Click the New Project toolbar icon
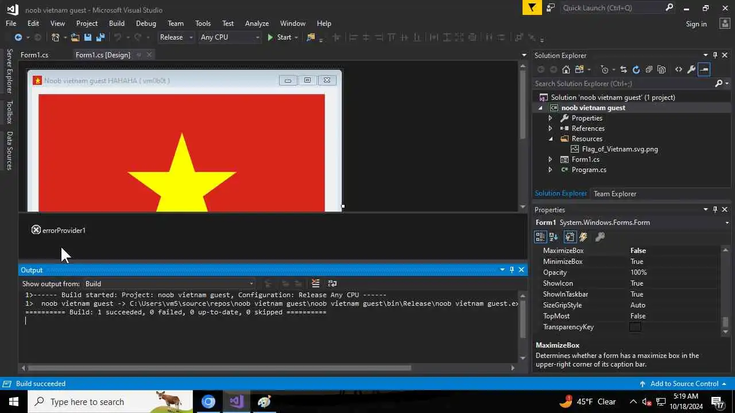Screen dimensions: 735x413 [x=55, y=37]
